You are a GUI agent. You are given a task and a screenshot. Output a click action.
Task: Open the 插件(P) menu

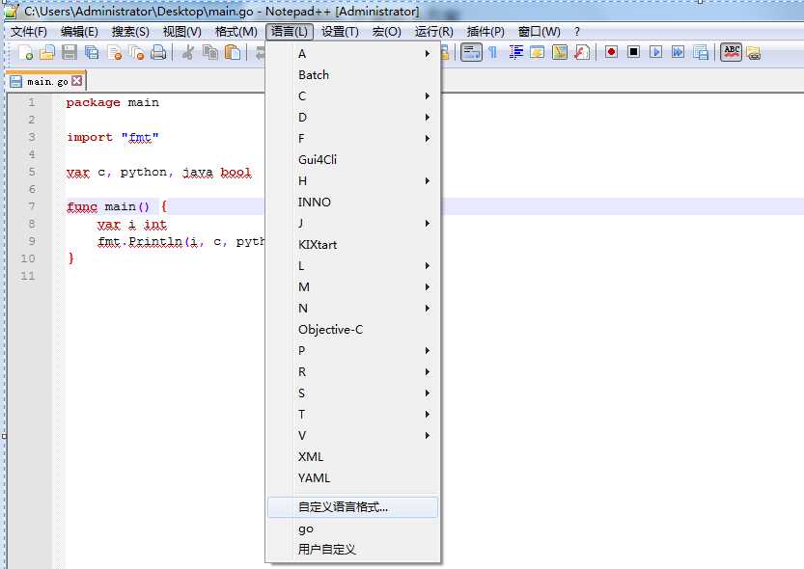pyautogui.click(x=485, y=32)
